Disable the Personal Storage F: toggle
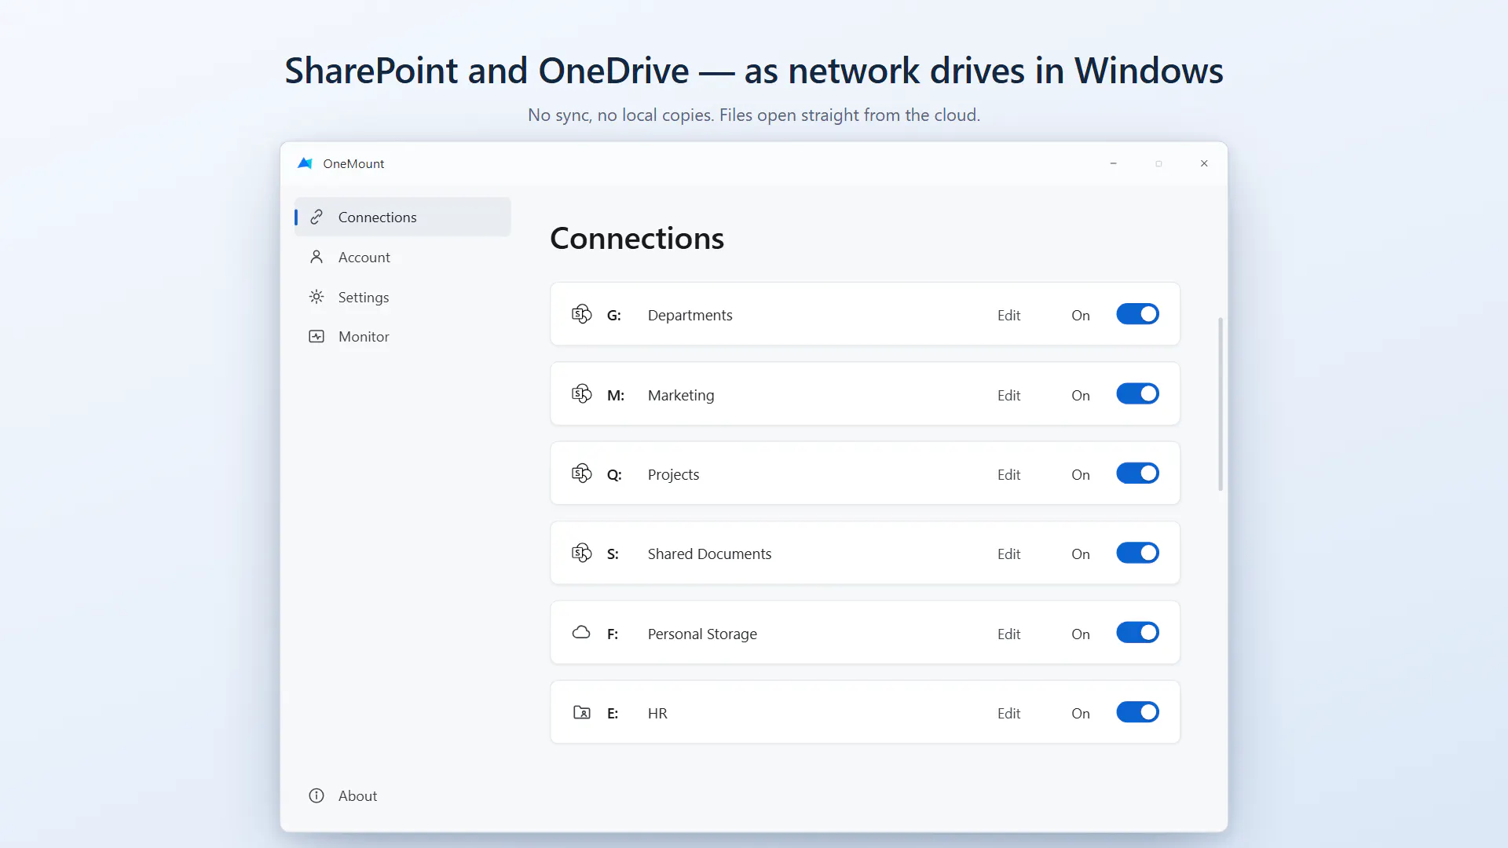1508x848 pixels. [x=1137, y=633]
